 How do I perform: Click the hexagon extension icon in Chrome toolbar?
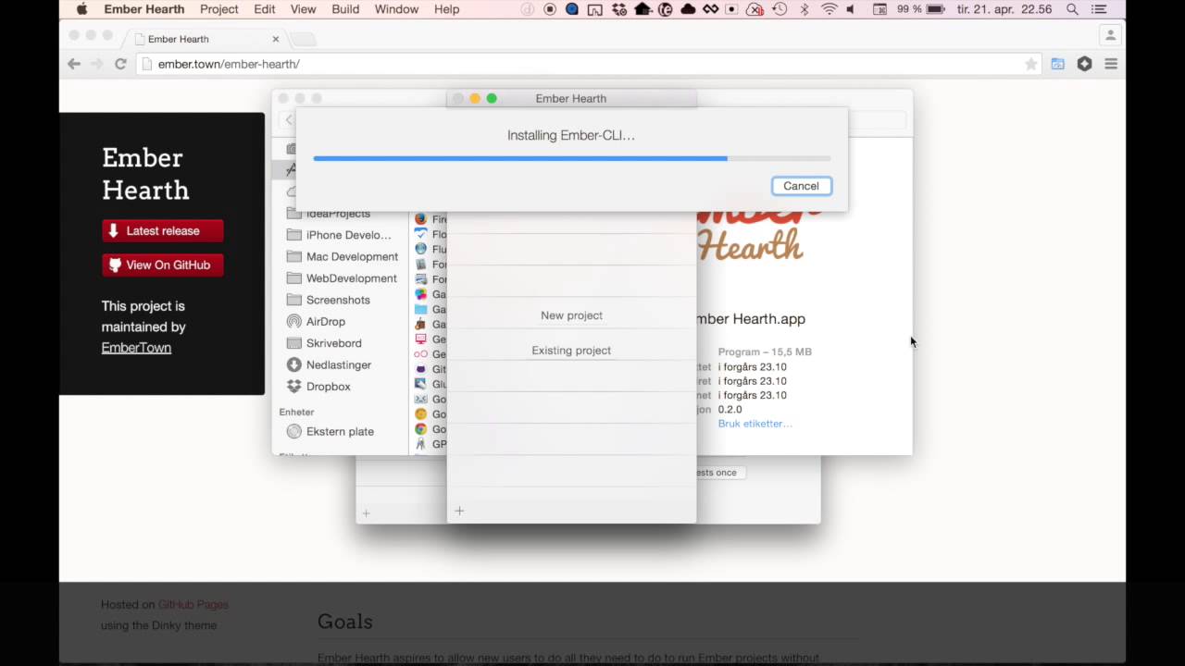click(x=1084, y=64)
